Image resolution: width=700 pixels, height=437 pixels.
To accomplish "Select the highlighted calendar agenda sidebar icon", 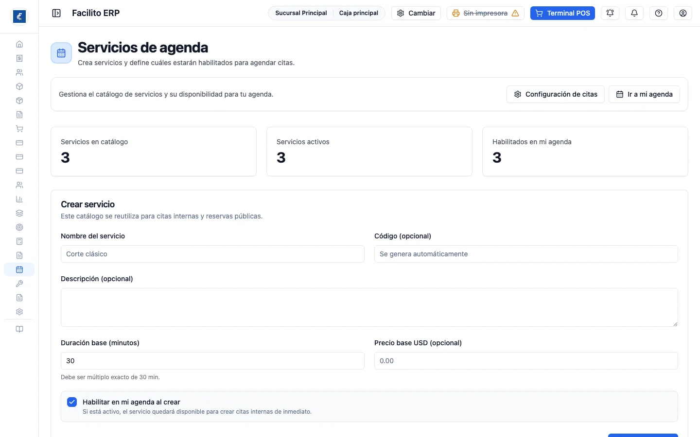I will 19,269.
